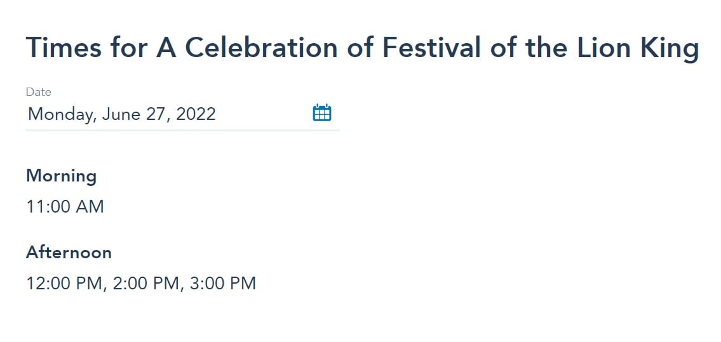Select the 2:00 PM show time
Screen dimensions: 721x342
(145, 283)
